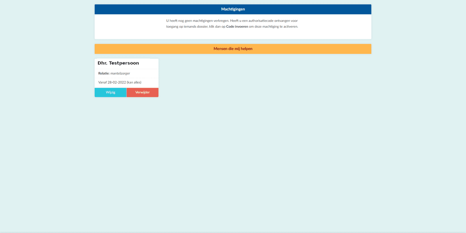This screenshot has width=466, height=233.
Task: Click the '(kan alles)' permission text
Action: 134,82
